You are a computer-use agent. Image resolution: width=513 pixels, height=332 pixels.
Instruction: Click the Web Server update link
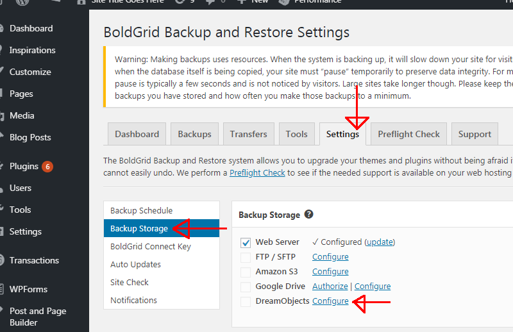380,242
